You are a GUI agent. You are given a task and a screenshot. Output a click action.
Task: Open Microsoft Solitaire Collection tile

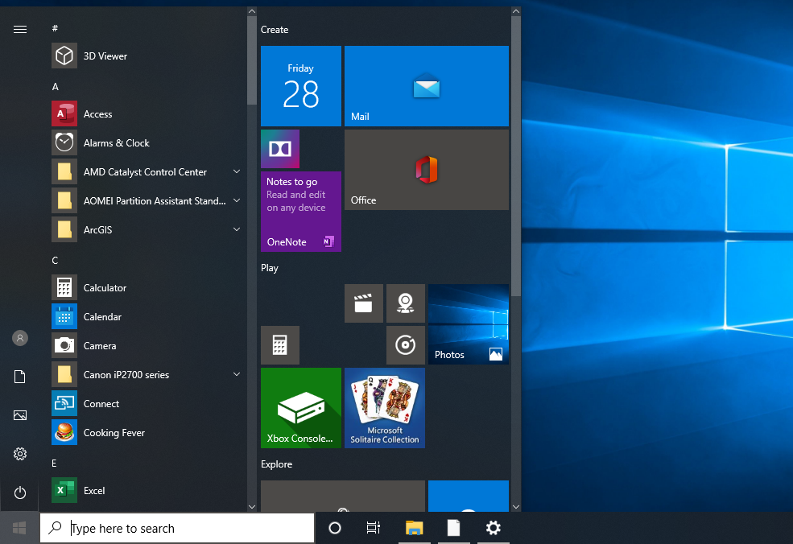point(384,407)
